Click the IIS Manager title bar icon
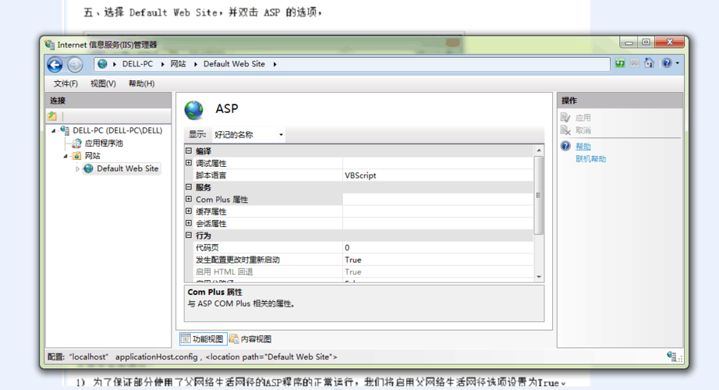Image resolution: width=719 pixels, height=390 pixels. (x=50, y=44)
